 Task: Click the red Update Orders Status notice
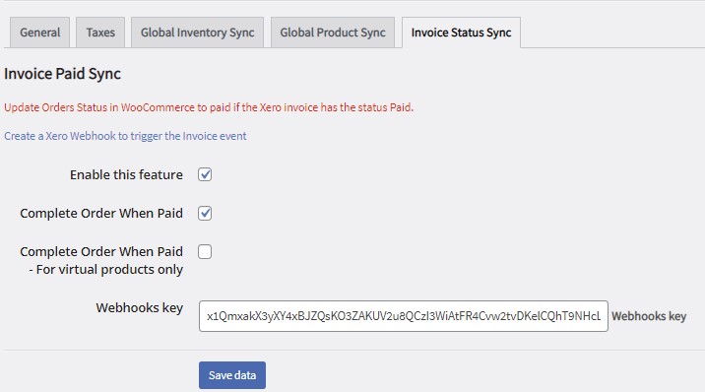(x=209, y=107)
